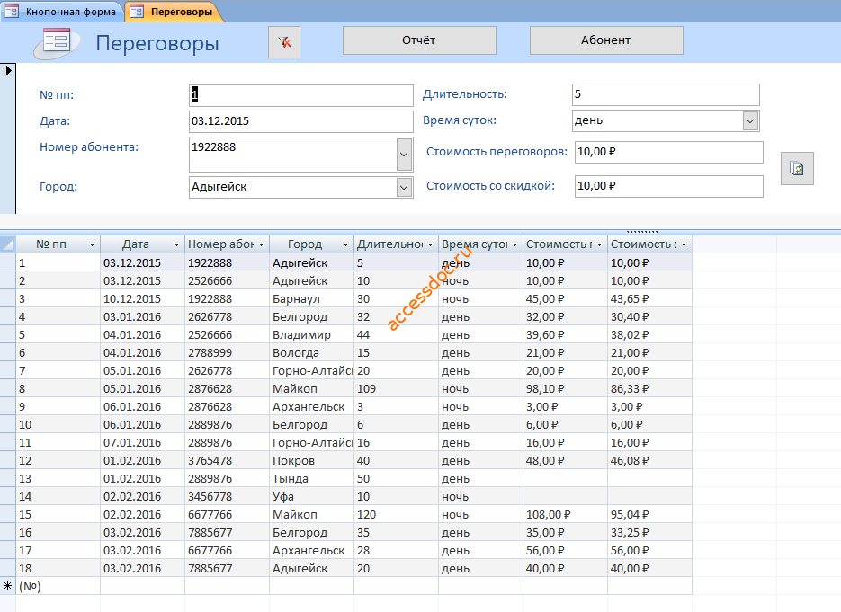Click the (№) new record cell

pos(58,586)
